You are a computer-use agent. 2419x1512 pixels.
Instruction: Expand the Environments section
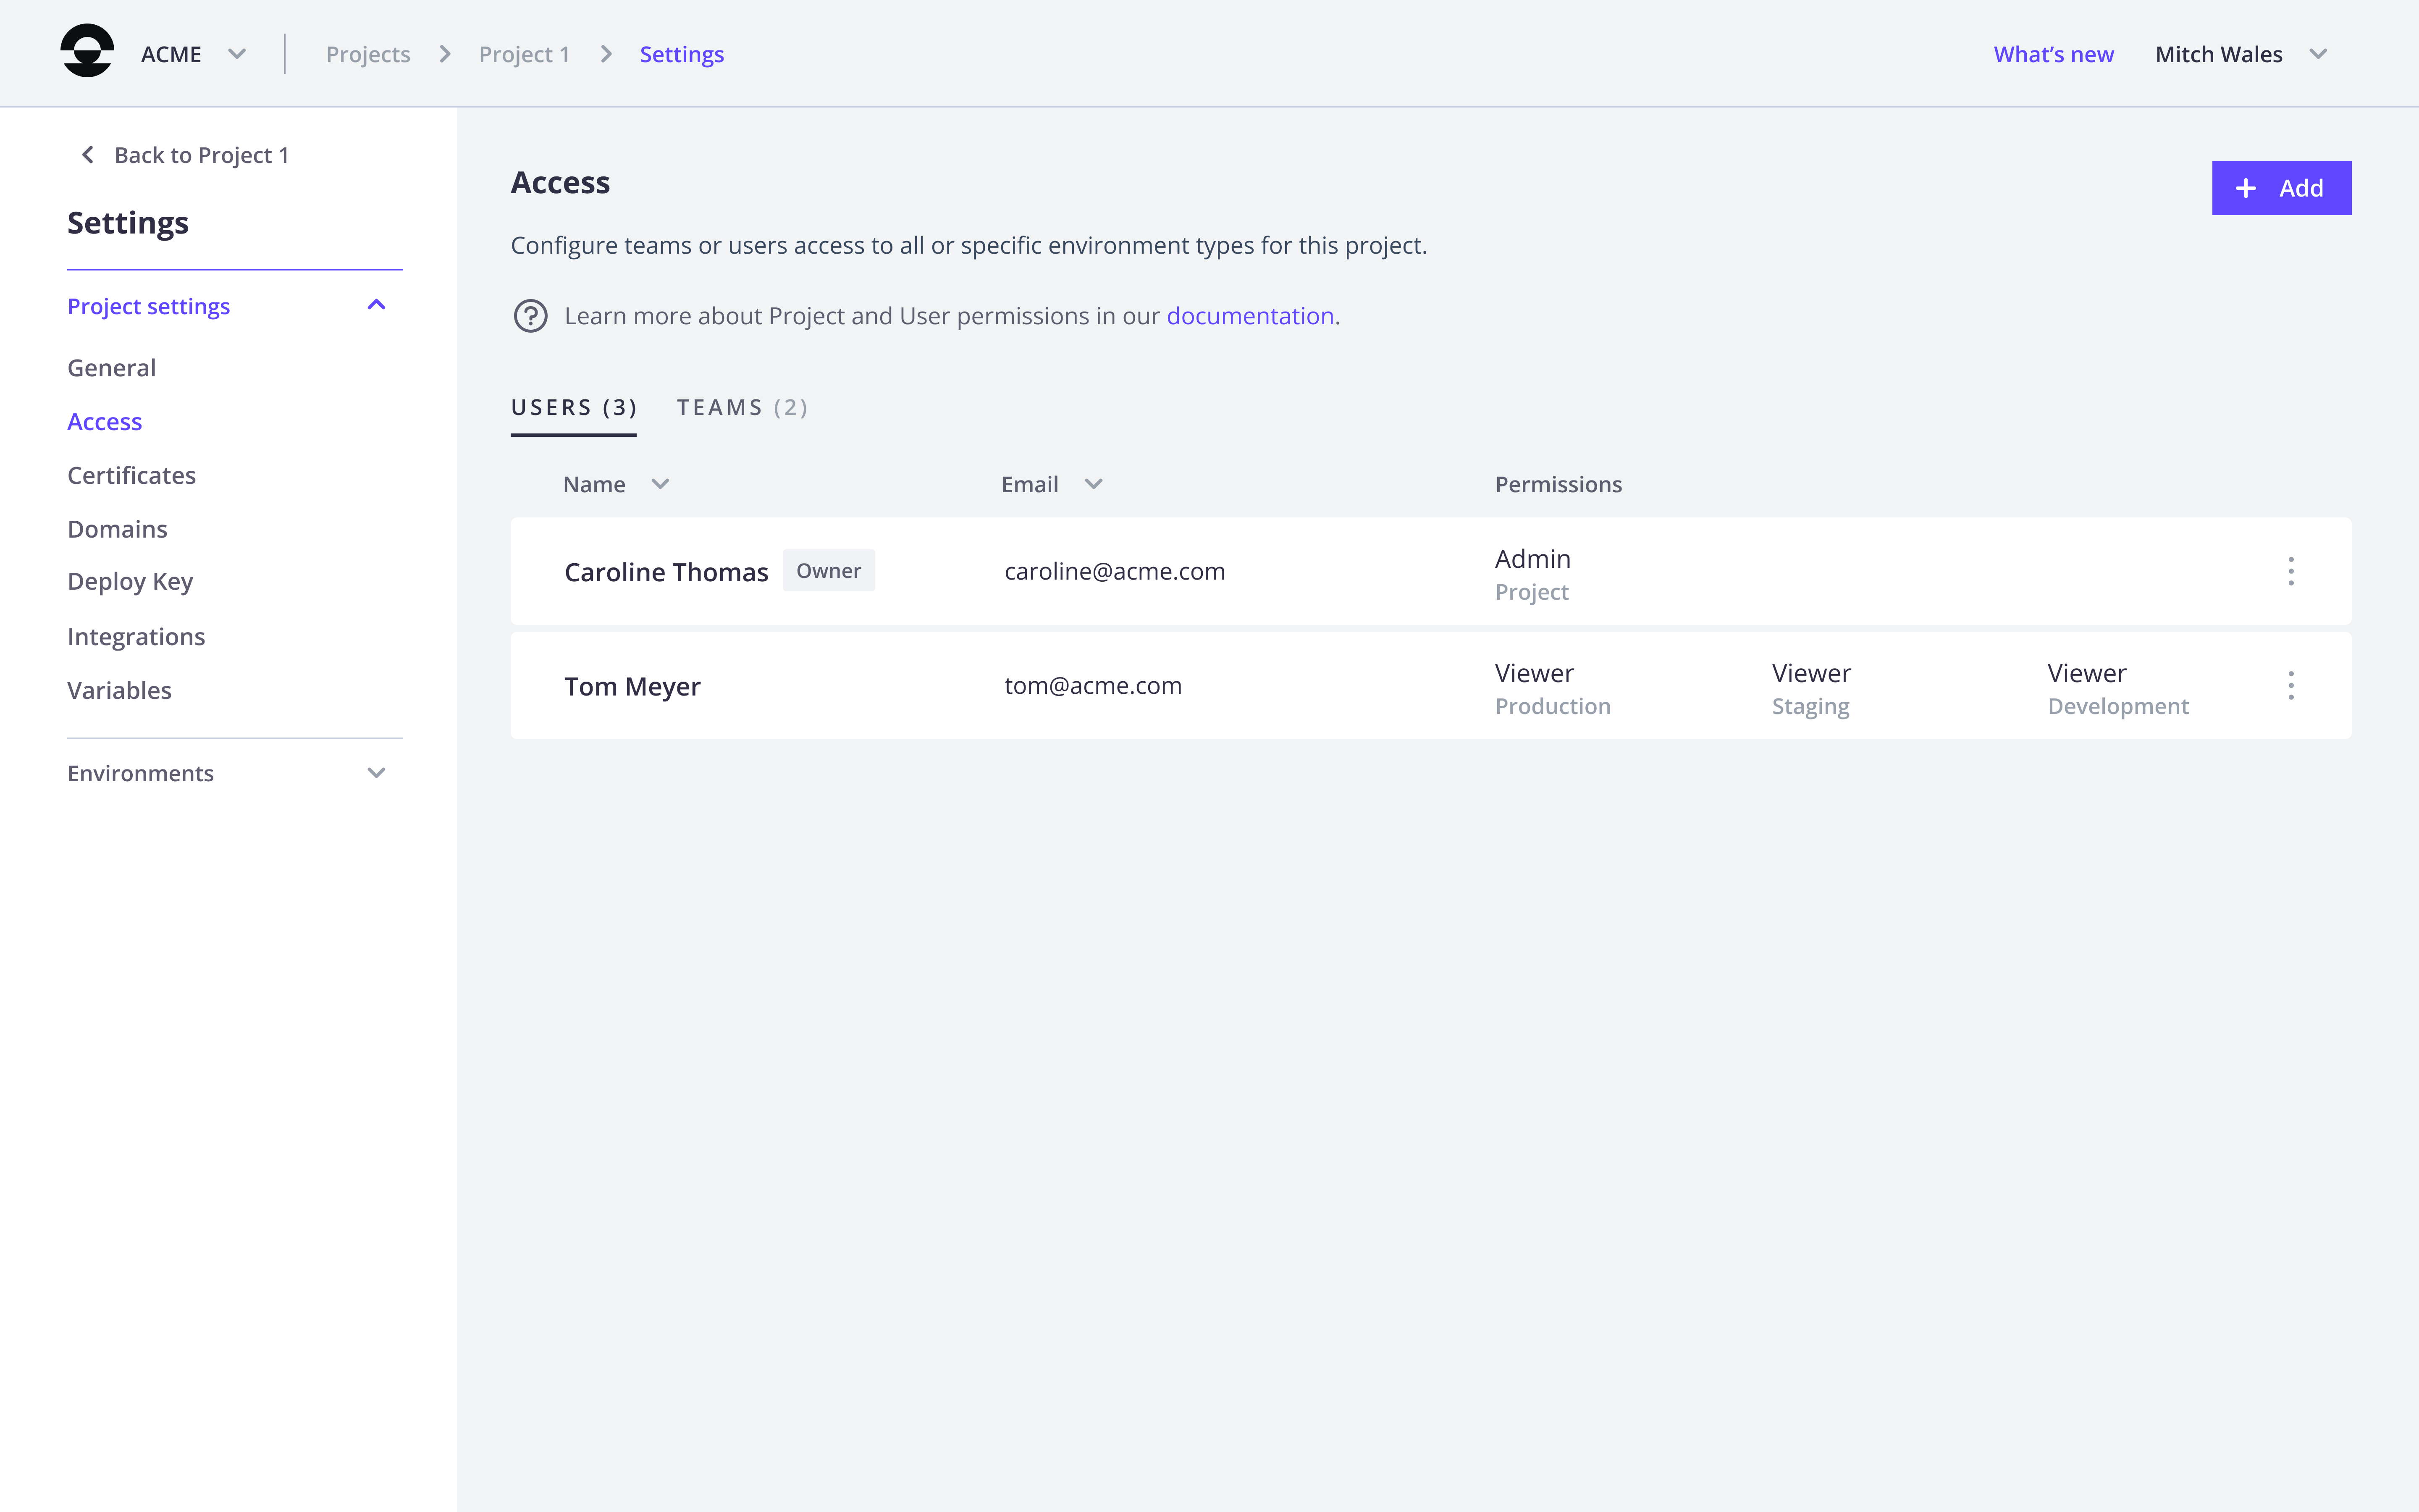pos(376,772)
